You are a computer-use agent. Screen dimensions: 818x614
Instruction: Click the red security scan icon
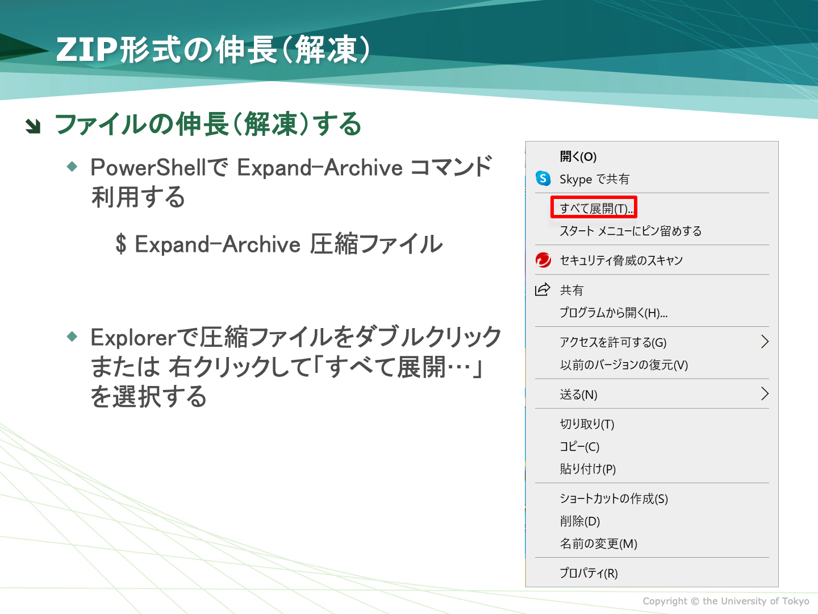click(x=544, y=260)
